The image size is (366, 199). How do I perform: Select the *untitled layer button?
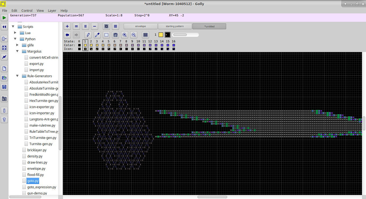pos(209,26)
